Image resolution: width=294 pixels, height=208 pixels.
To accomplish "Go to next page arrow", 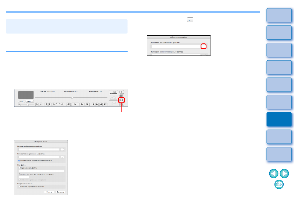I will [284, 173].
